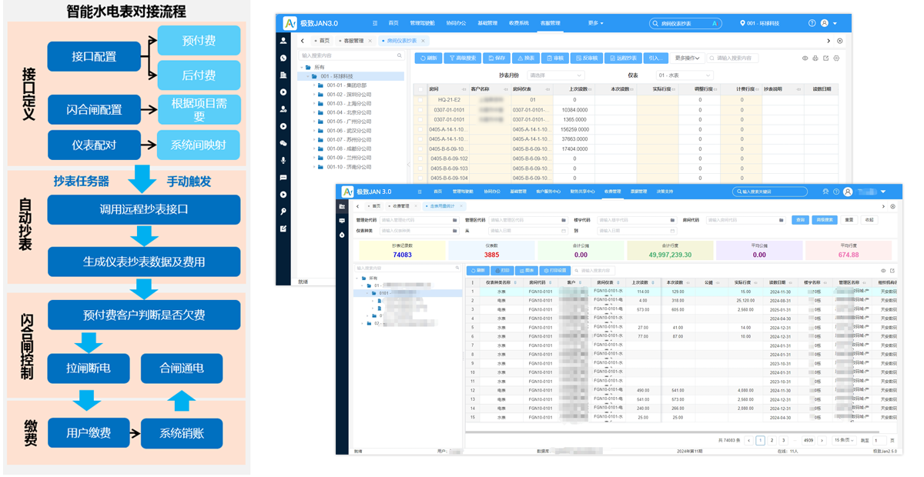This screenshot has width=924, height=477.
Task: Click the print icon above the meter table
Action: click(x=815, y=58)
